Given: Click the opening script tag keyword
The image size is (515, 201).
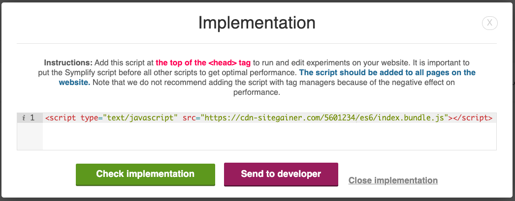Looking at the screenshot, I should [63, 118].
